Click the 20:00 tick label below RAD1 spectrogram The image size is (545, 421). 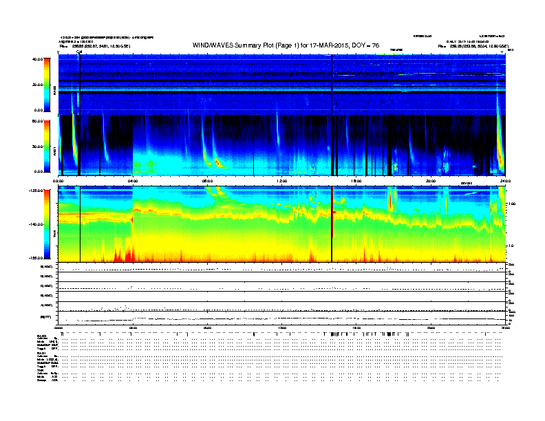[x=431, y=181]
